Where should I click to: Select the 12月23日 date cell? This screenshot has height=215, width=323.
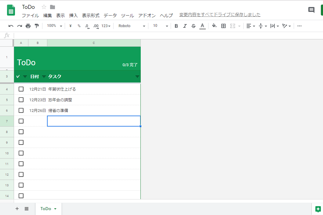click(x=38, y=100)
